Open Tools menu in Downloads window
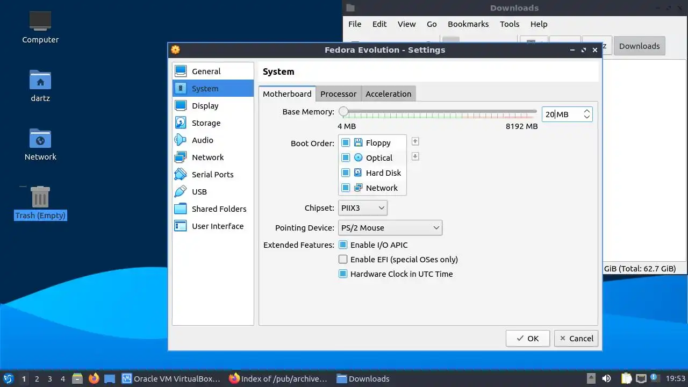 [510, 24]
